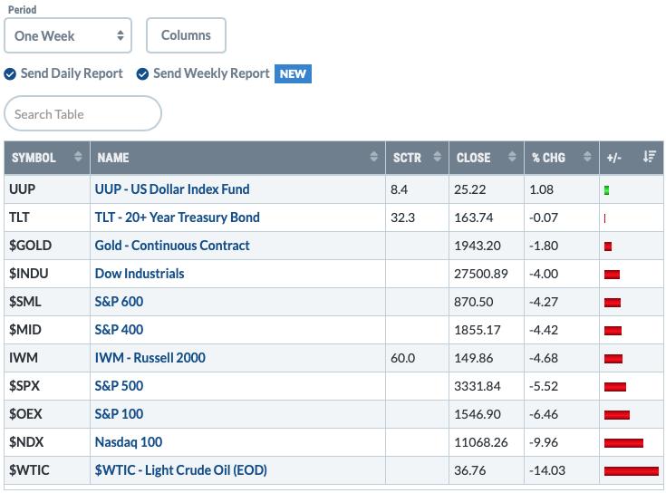Viewport: 666px width, 493px height.
Task: Sort by the % CHG column sort arrows
Action: (x=587, y=157)
